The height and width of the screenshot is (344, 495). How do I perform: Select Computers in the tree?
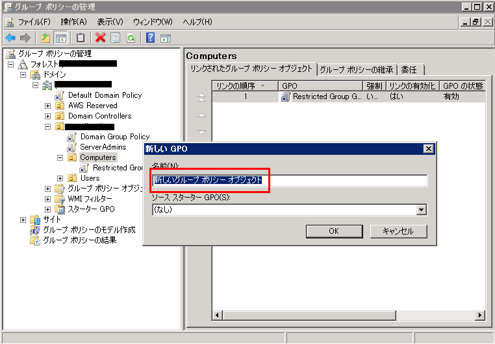pyautogui.click(x=98, y=157)
